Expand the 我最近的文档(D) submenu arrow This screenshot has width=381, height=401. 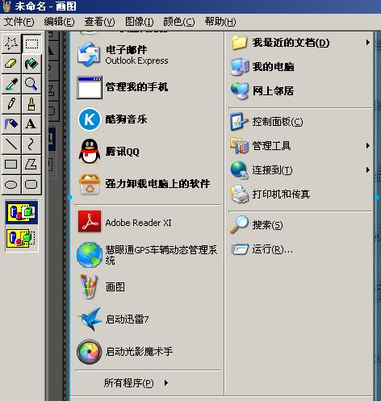(367, 43)
